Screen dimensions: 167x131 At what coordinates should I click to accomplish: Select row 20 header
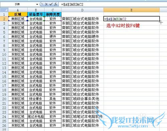coord(4,99)
